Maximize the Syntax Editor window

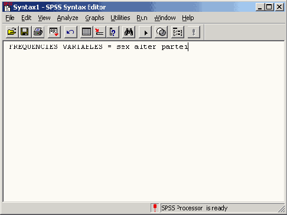pos(269,7)
